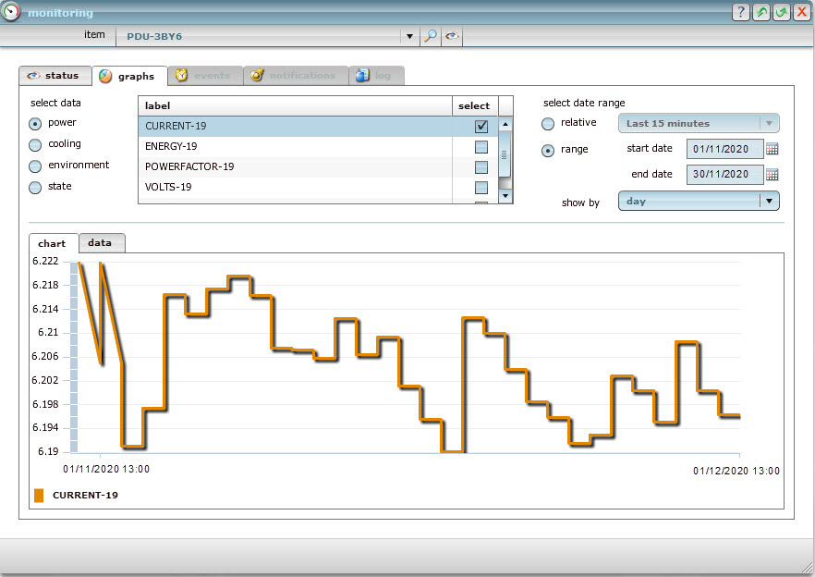
Task: Switch to the status tab
Action: point(55,76)
